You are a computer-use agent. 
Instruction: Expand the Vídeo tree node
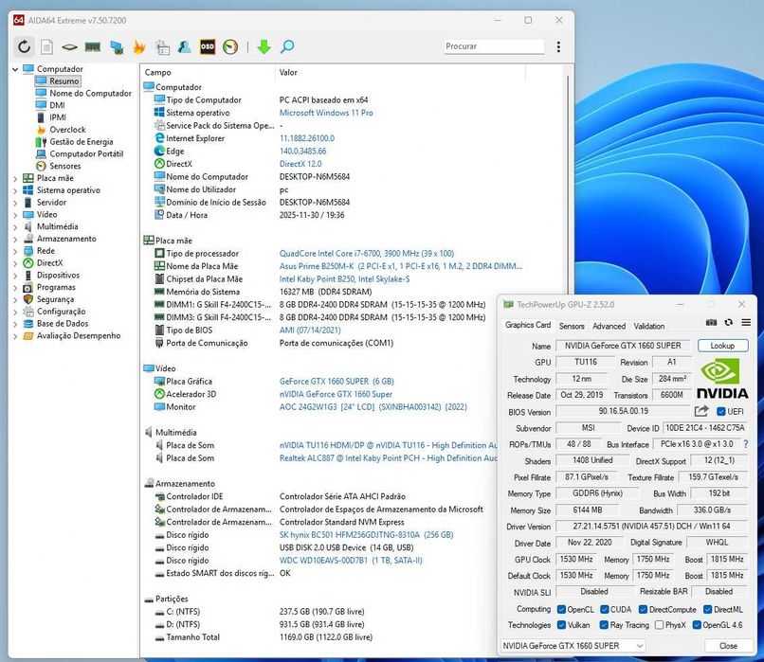coord(15,215)
